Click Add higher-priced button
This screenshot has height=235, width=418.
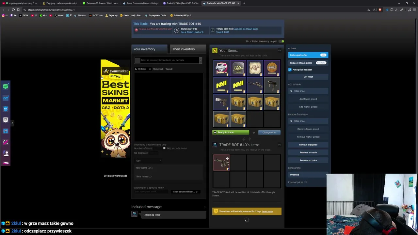[308, 107]
